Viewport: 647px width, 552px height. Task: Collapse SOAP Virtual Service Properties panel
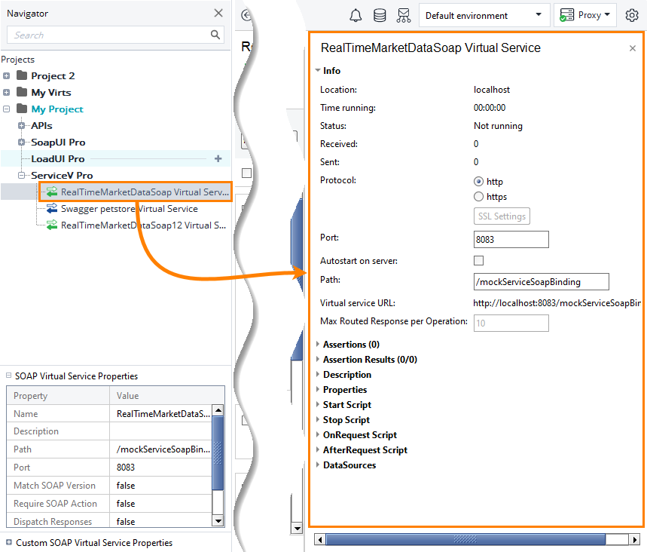(8, 375)
